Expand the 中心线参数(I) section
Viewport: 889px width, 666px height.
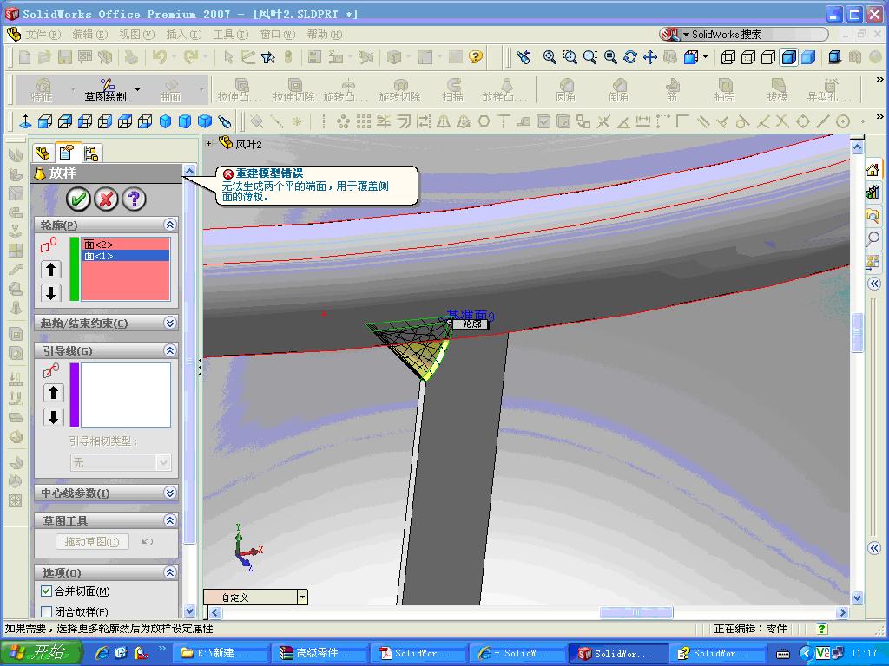(x=169, y=493)
